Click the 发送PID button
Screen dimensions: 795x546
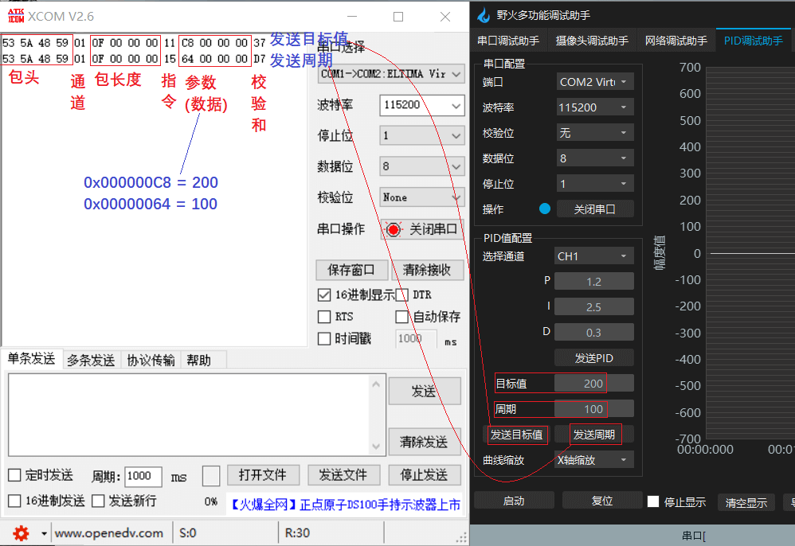(594, 358)
